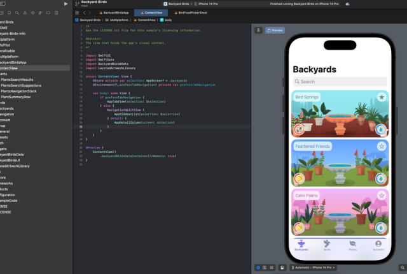Viewport: 407px width, 274px height.
Task: Open the Bird Springs backyard card
Action: 340,113
